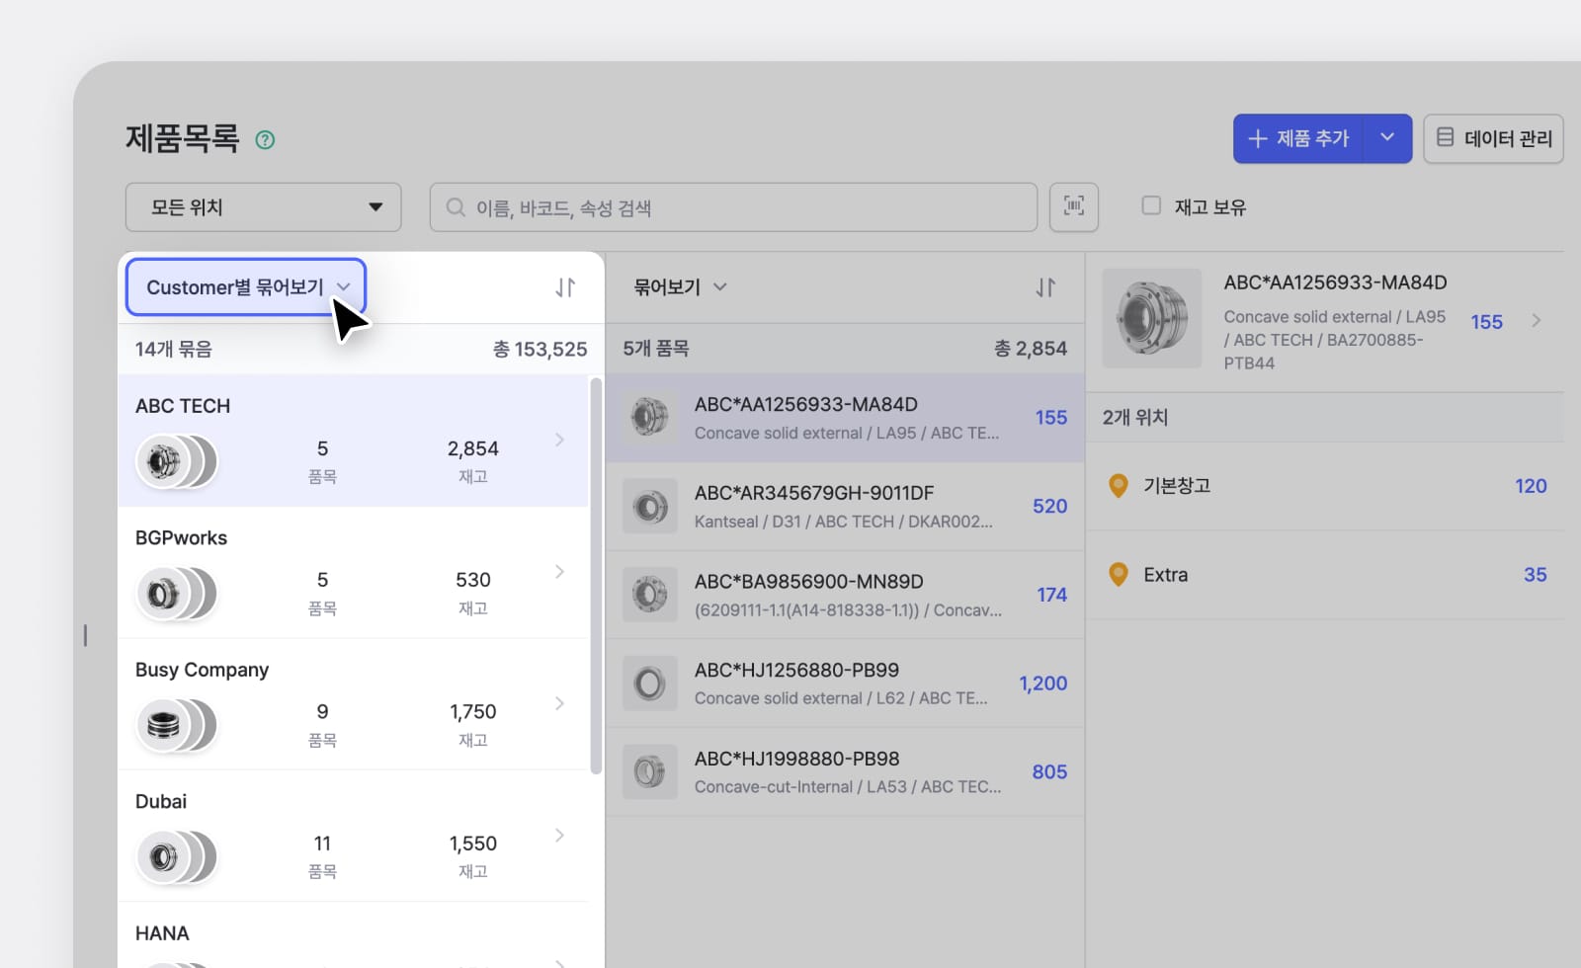Expand the ABC TECH row chevron
1581x968 pixels.
pos(559,440)
